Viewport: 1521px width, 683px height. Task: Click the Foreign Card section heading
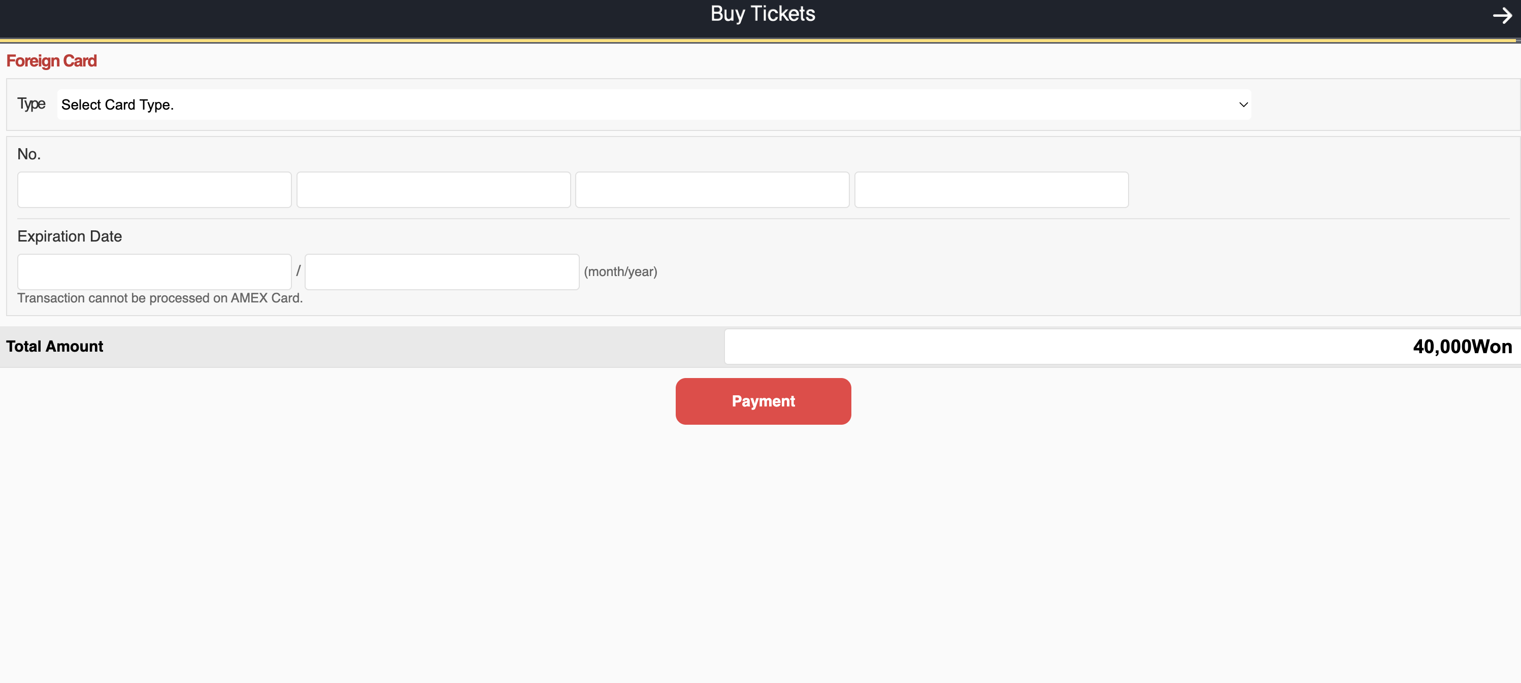(x=51, y=61)
